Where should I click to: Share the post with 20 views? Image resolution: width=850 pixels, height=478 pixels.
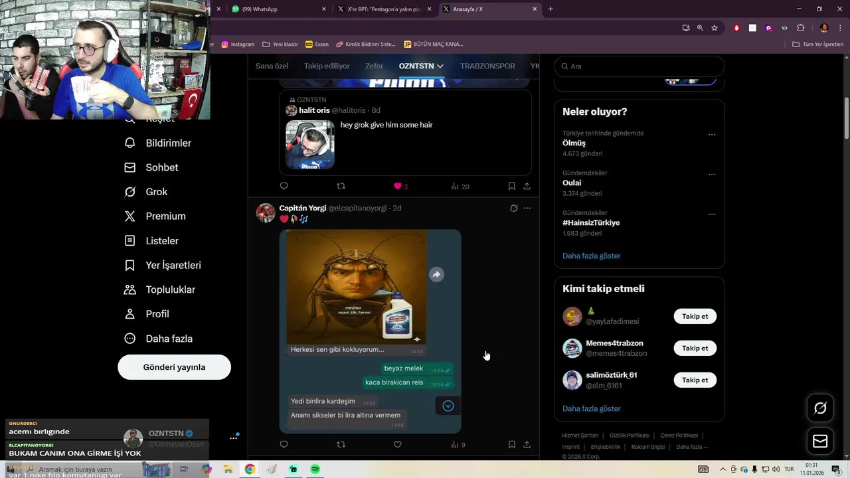click(527, 187)
